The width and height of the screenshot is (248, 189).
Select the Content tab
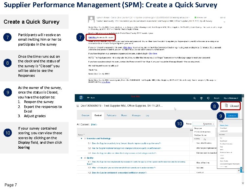pos(98,115)
